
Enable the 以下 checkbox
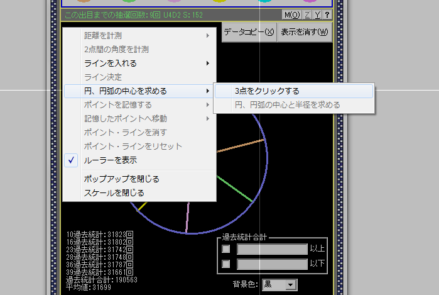[226, 264]
